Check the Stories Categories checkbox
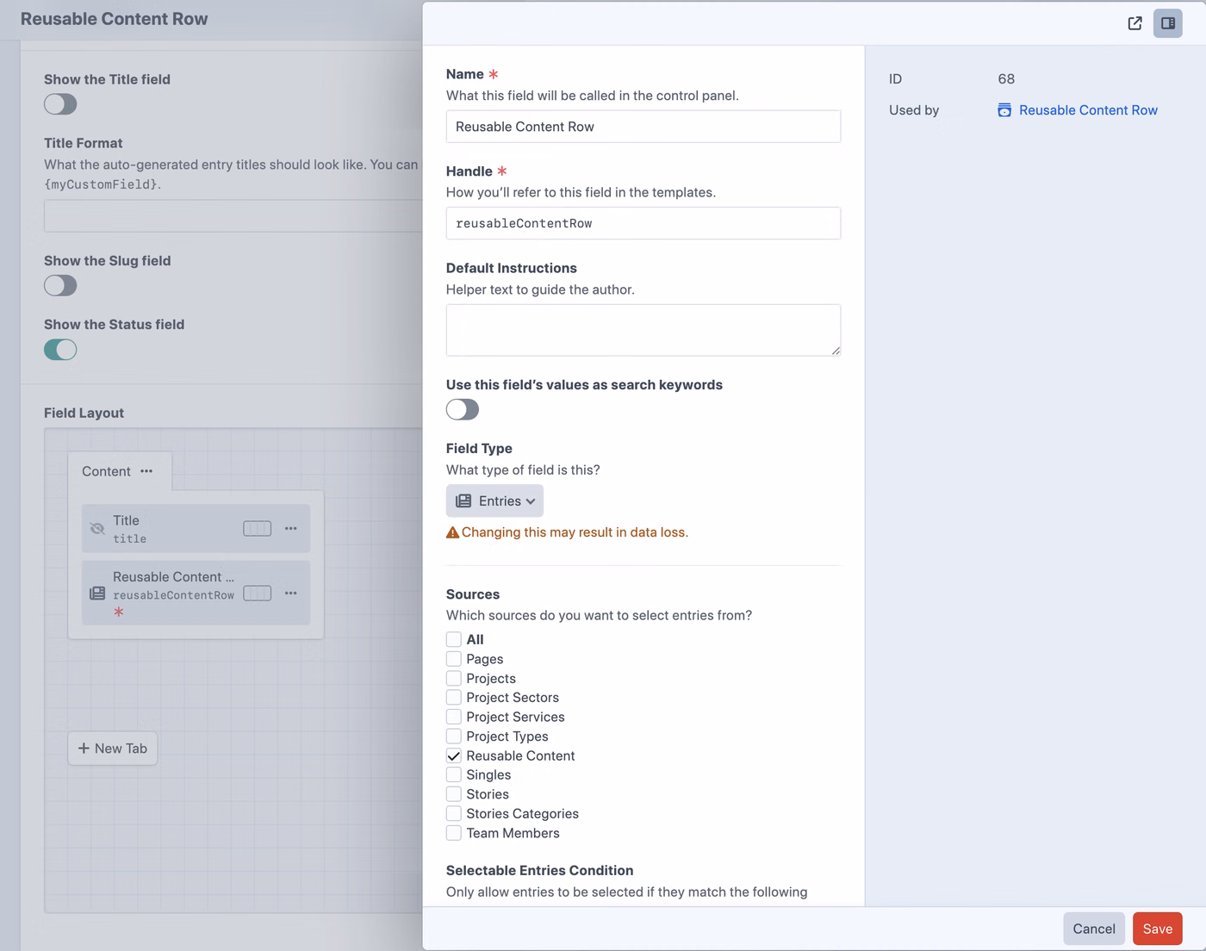Viewport: 1206px width, 951px height. click(x=454, y=814)
